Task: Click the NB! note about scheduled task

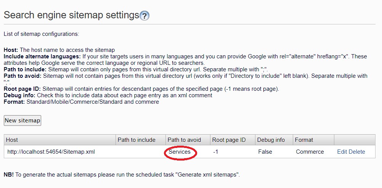Action: coord(122,175)
